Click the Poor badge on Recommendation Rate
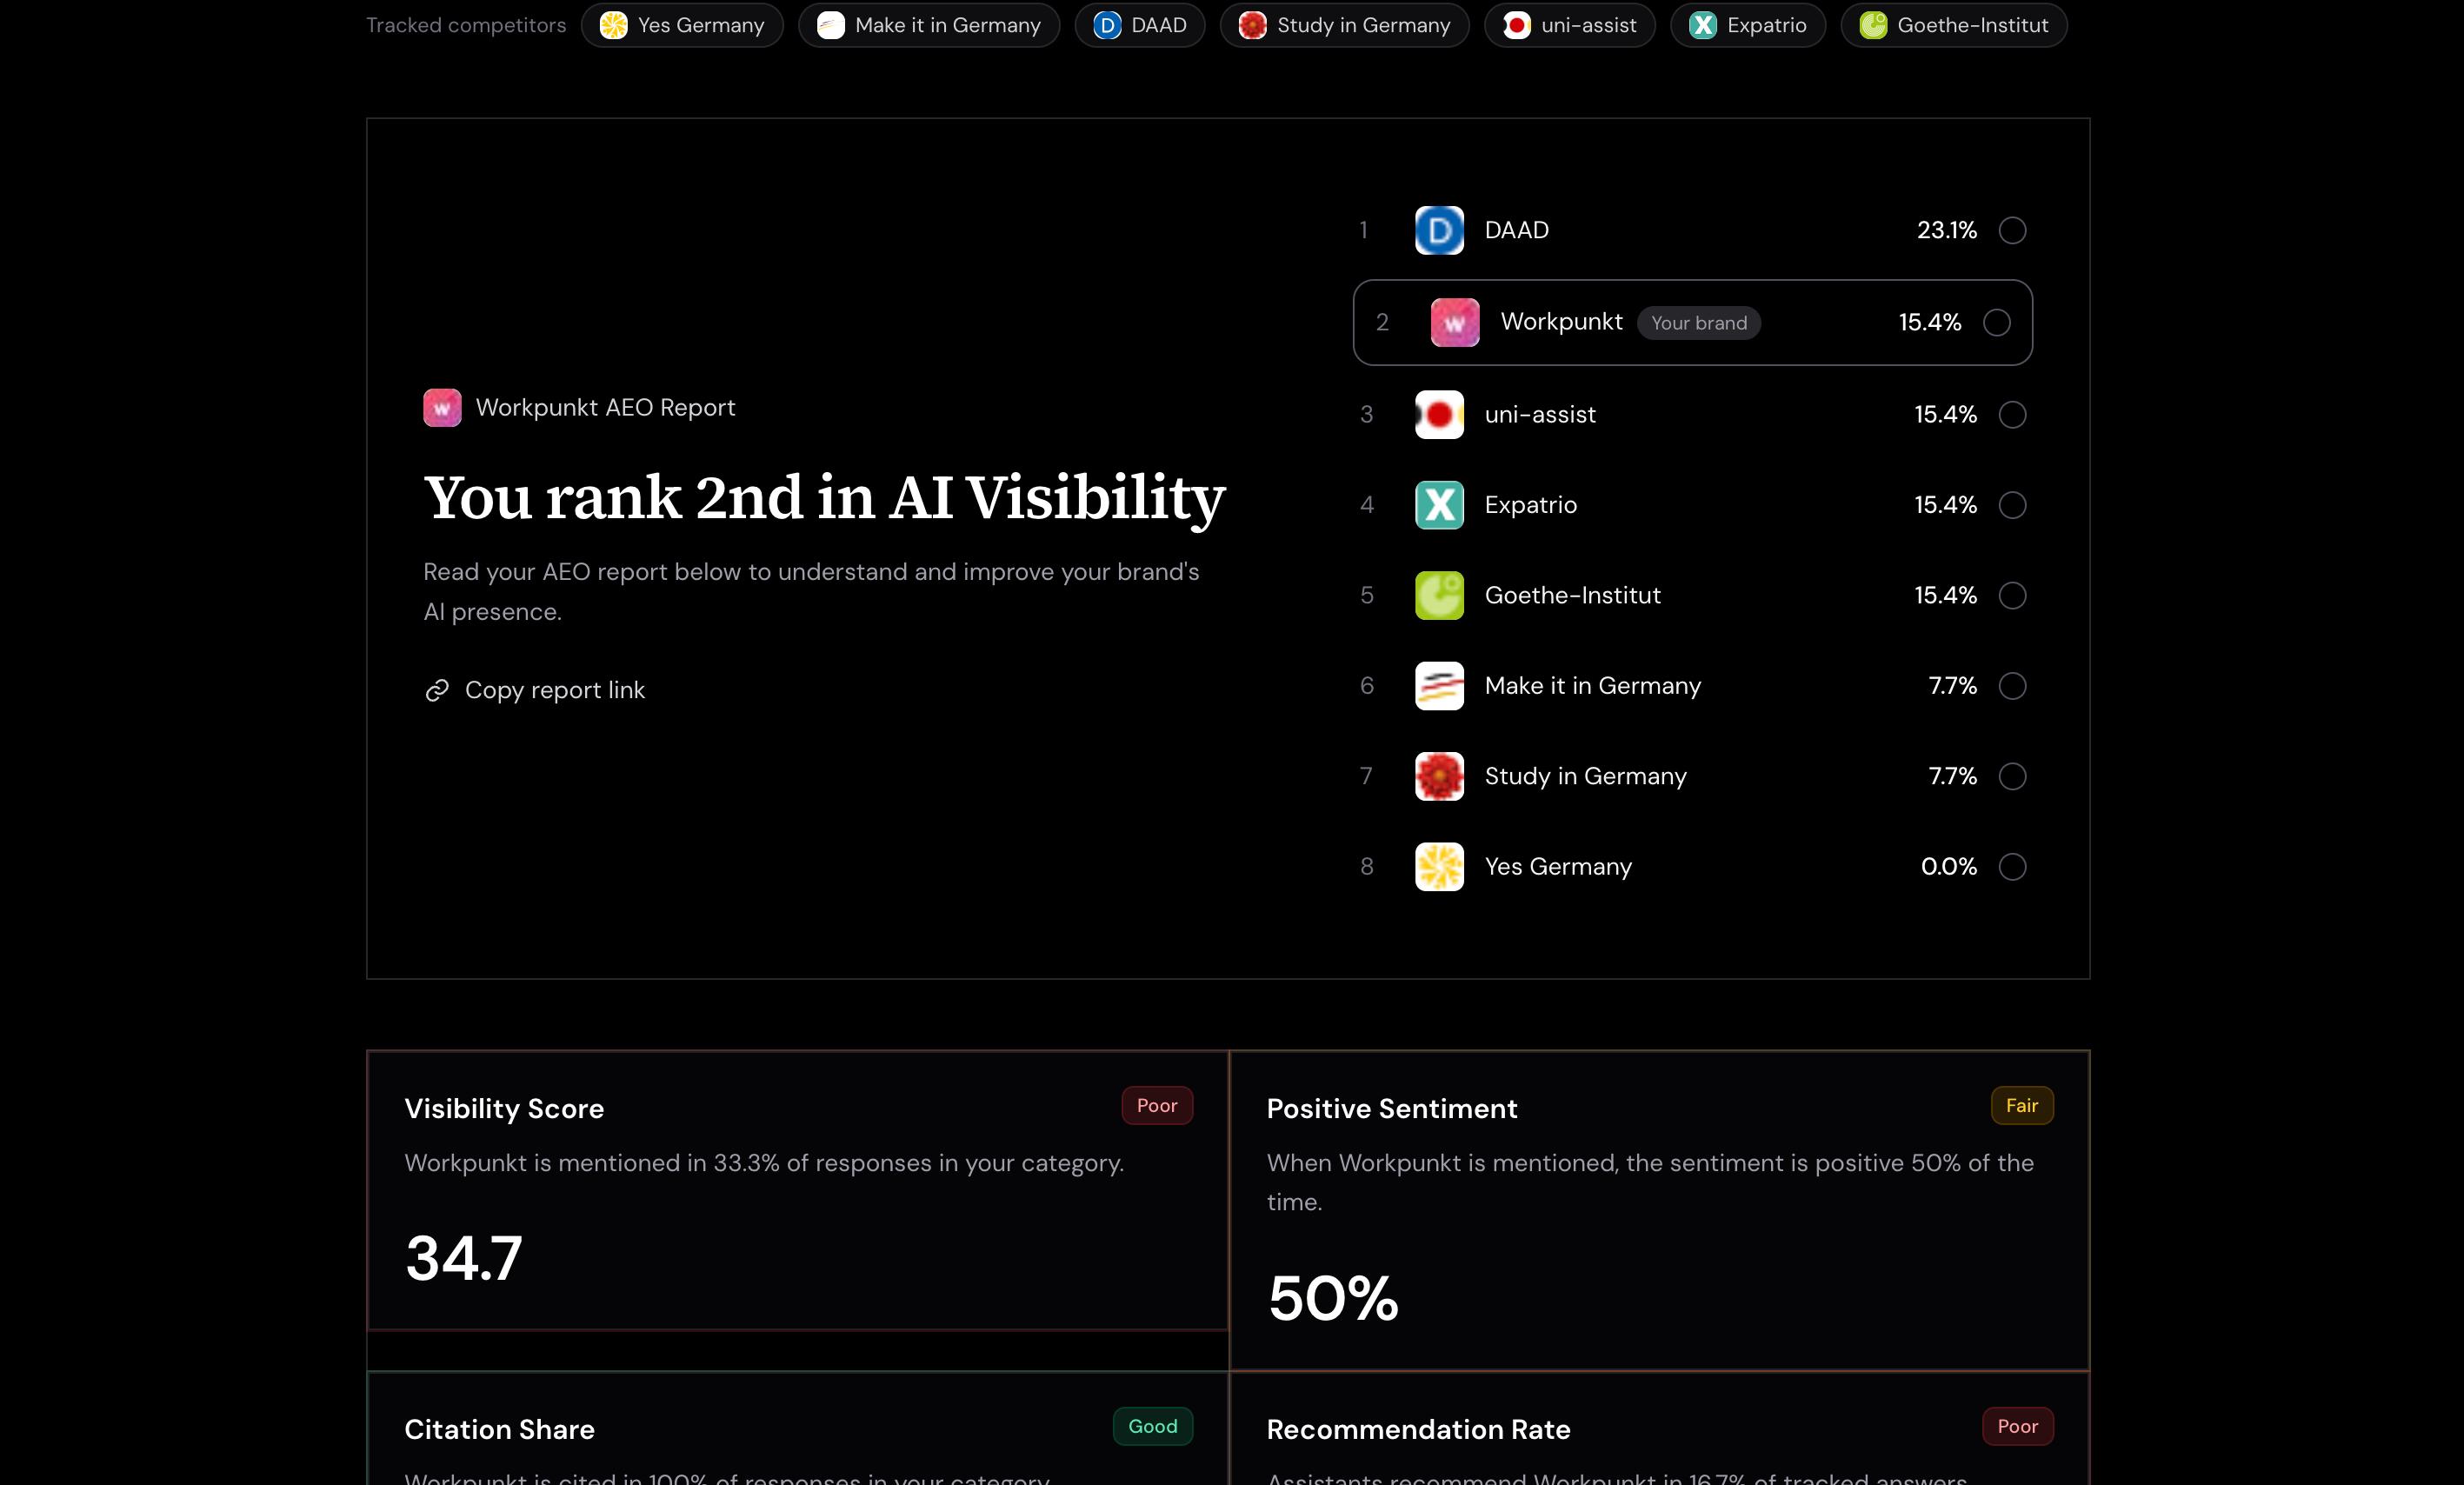This screenshot has height=1485, width=2464. pyautogui.click(x=2018, y=1426)
